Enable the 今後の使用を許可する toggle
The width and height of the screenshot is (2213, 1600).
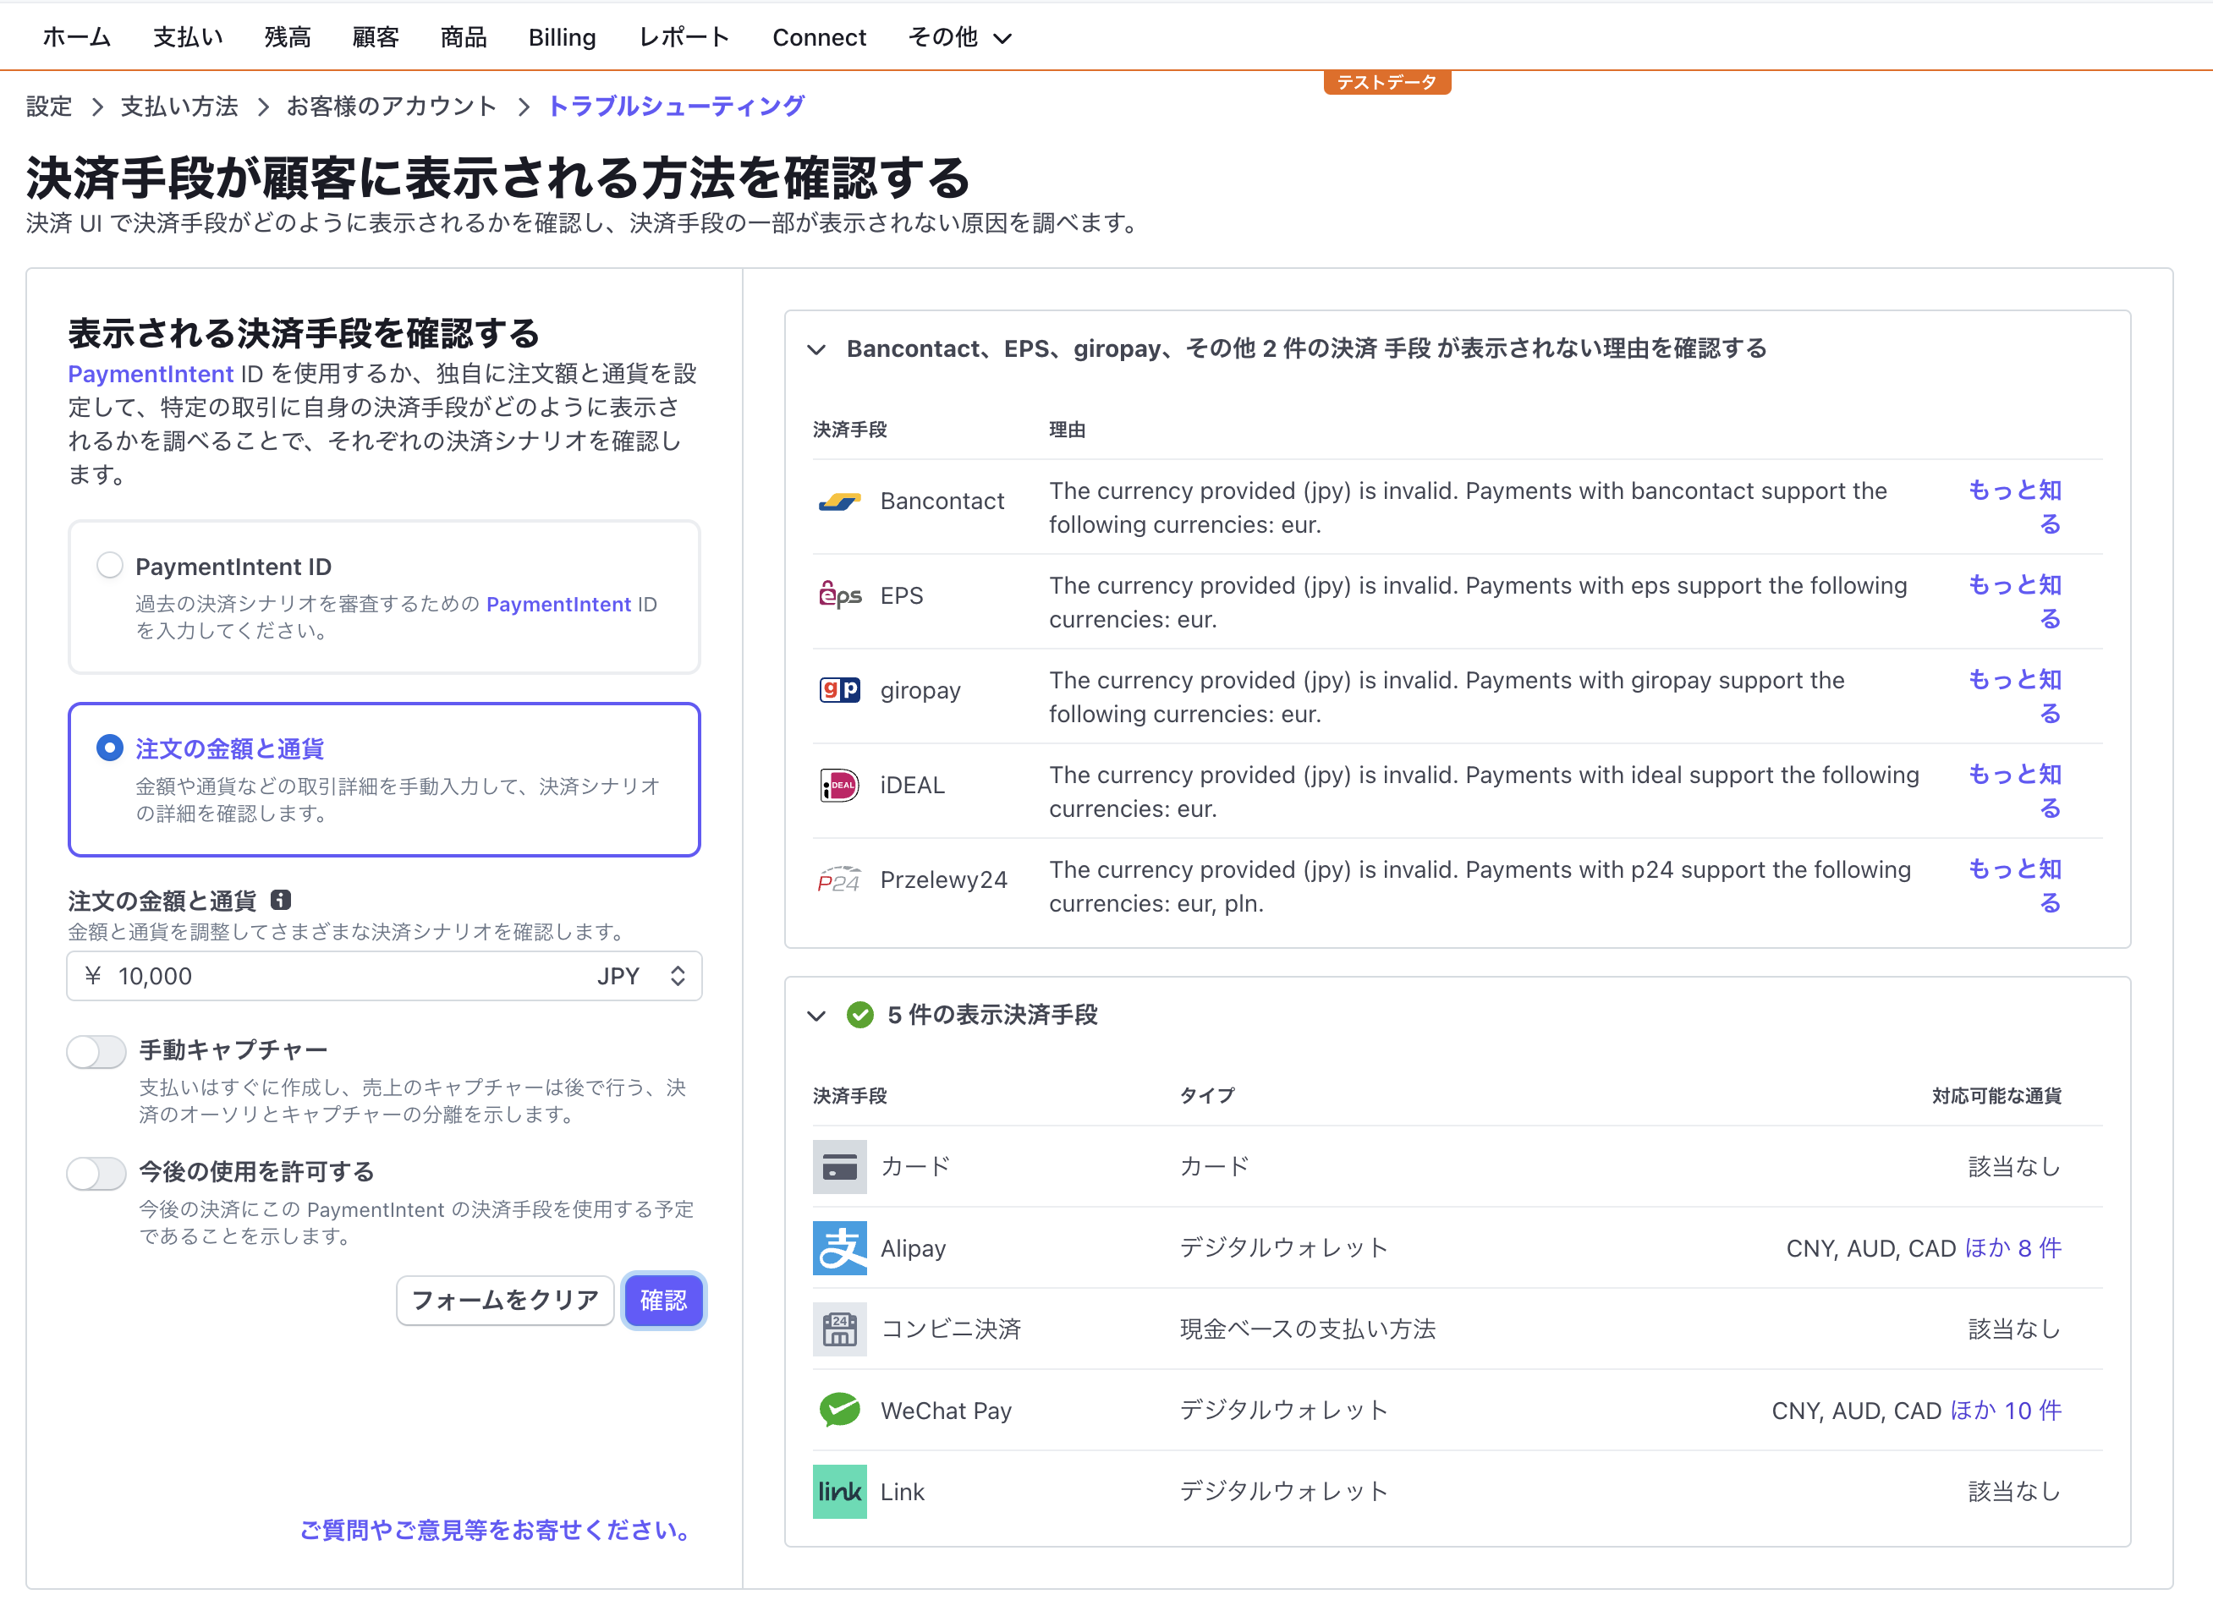click(x=96, y=1173)
